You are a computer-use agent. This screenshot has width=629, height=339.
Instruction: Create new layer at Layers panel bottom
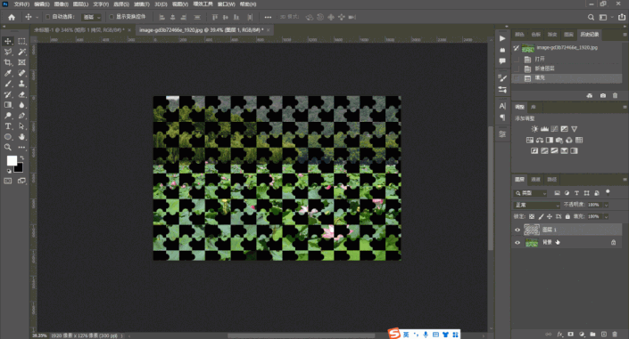click(604, 334)
